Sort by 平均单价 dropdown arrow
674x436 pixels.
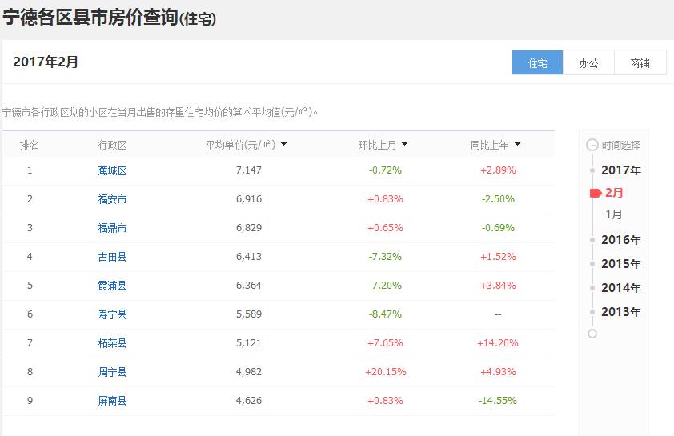[x=284, y=145]
